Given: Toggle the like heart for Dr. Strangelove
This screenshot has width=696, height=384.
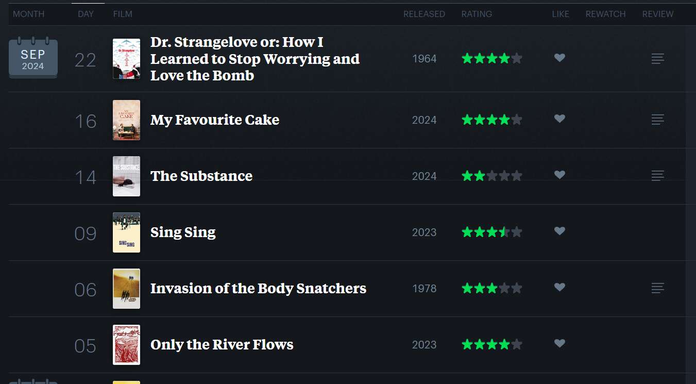Looking at the screenshot, I should (x=559, y=58).
